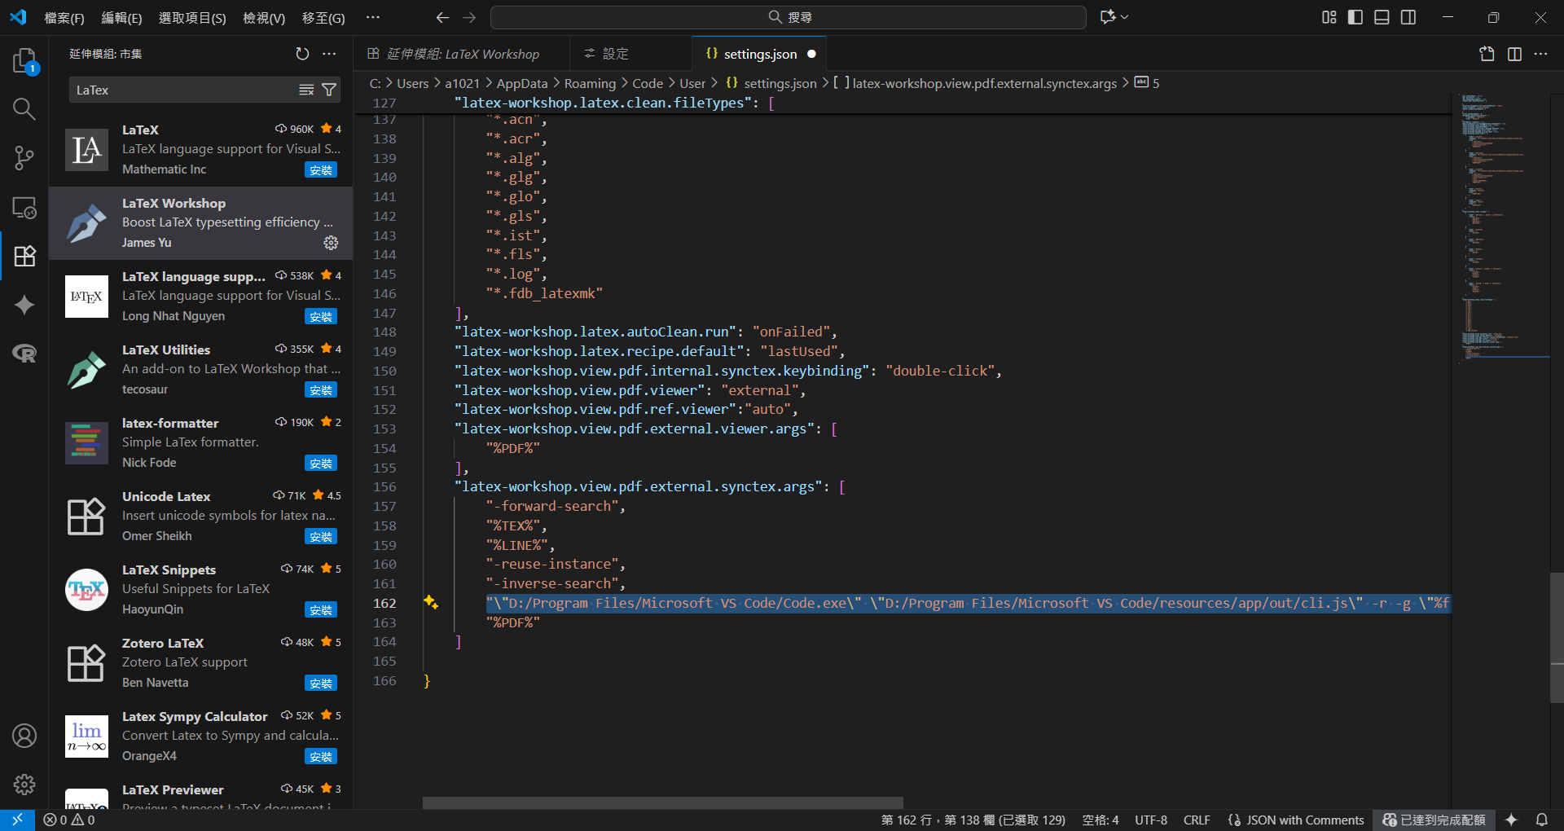The height and width of the screenshot is (831, 1564).
Task: Open the Accounts menu icon
Action: click(24, 736)
